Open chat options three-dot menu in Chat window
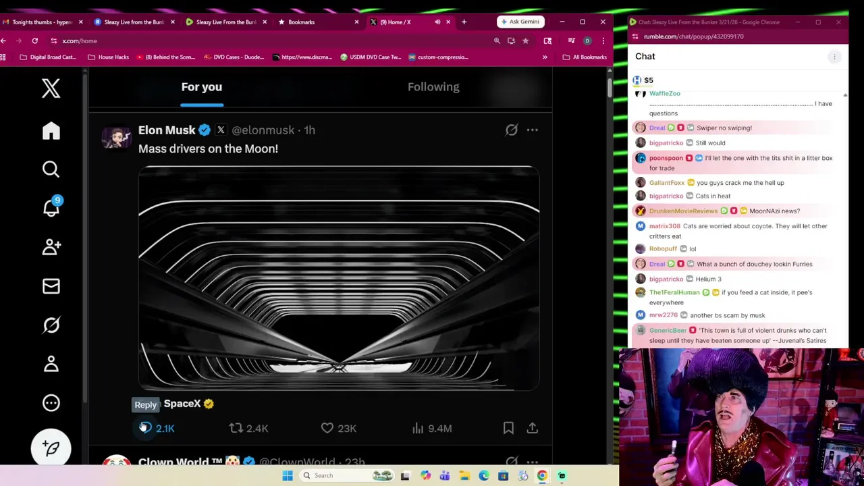The image size is (864, 486). [834, 57]
